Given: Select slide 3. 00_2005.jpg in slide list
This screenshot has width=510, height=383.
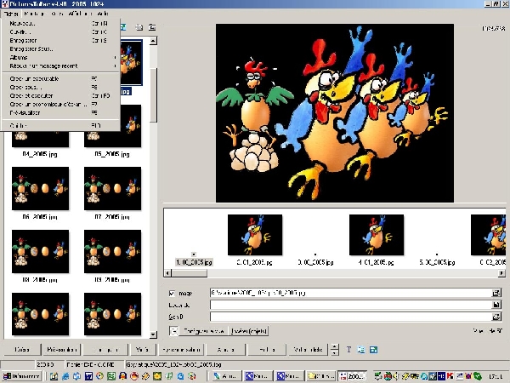Looking at the screenshot, I should click(315, 262).
